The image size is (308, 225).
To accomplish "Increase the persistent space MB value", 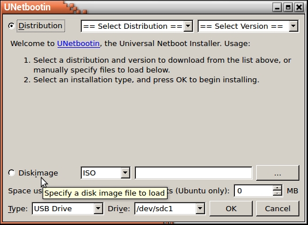I will tap(277, 188).
